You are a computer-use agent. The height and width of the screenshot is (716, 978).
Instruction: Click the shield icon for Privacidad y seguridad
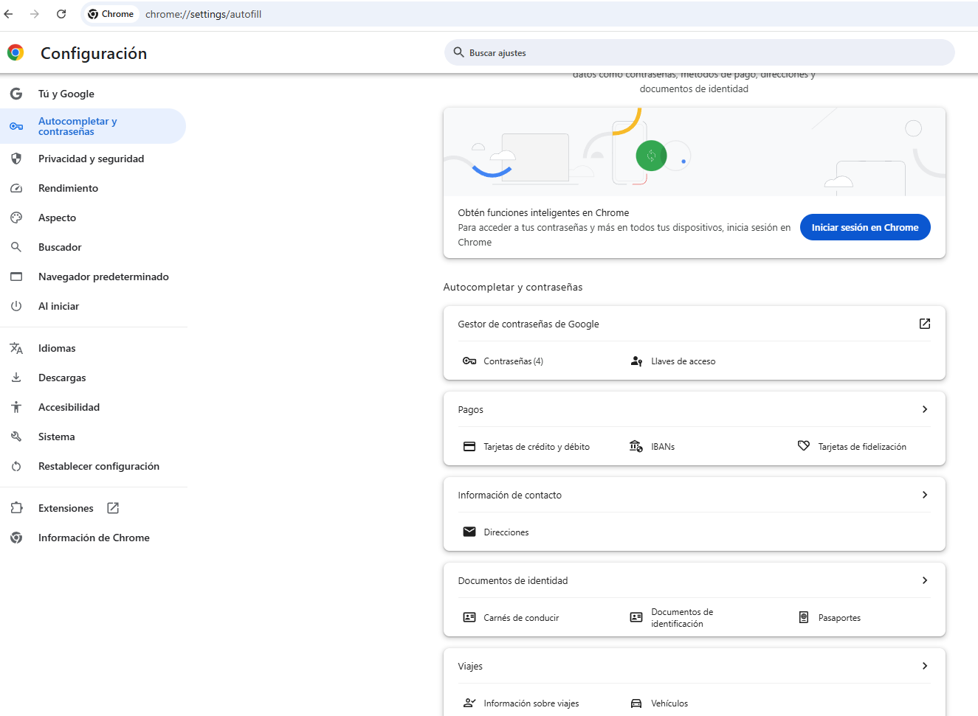(16, 159)
